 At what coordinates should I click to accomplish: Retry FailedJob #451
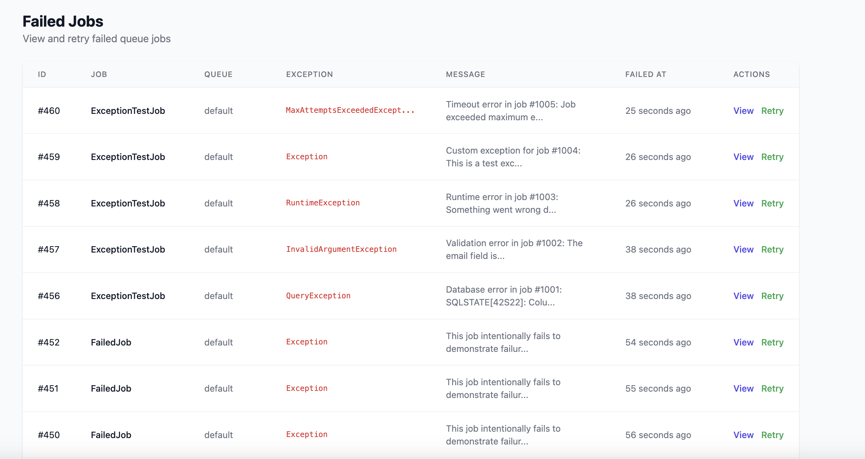pos(772,388)
